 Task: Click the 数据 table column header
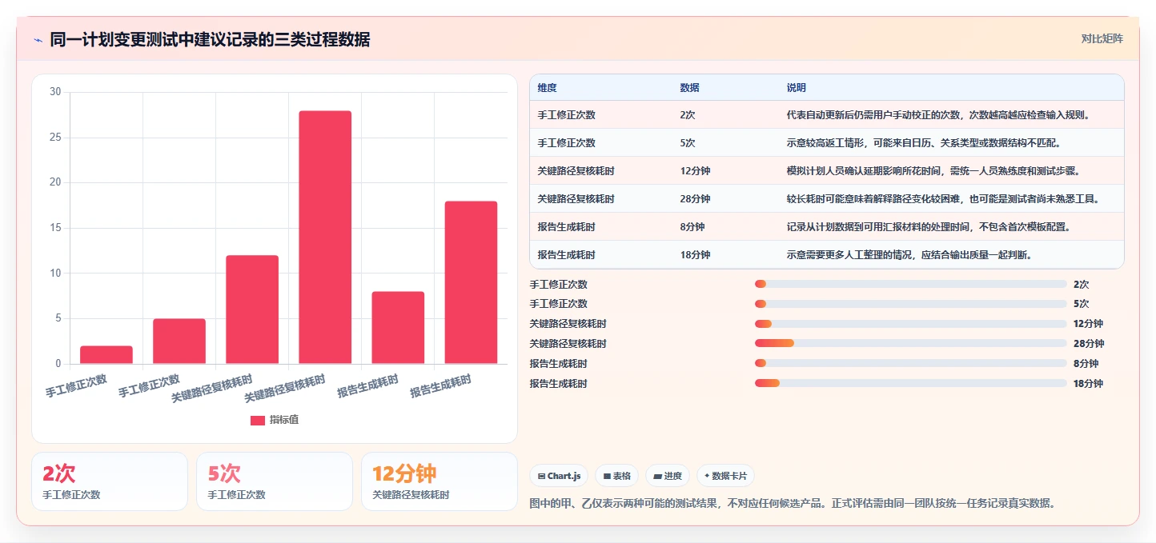690,87
